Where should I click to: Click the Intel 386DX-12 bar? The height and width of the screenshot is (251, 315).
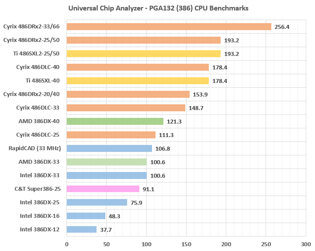(x=82, y=229)
